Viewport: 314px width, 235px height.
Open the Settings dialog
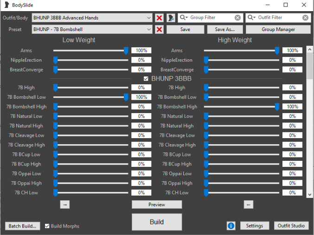pos(255,226)
